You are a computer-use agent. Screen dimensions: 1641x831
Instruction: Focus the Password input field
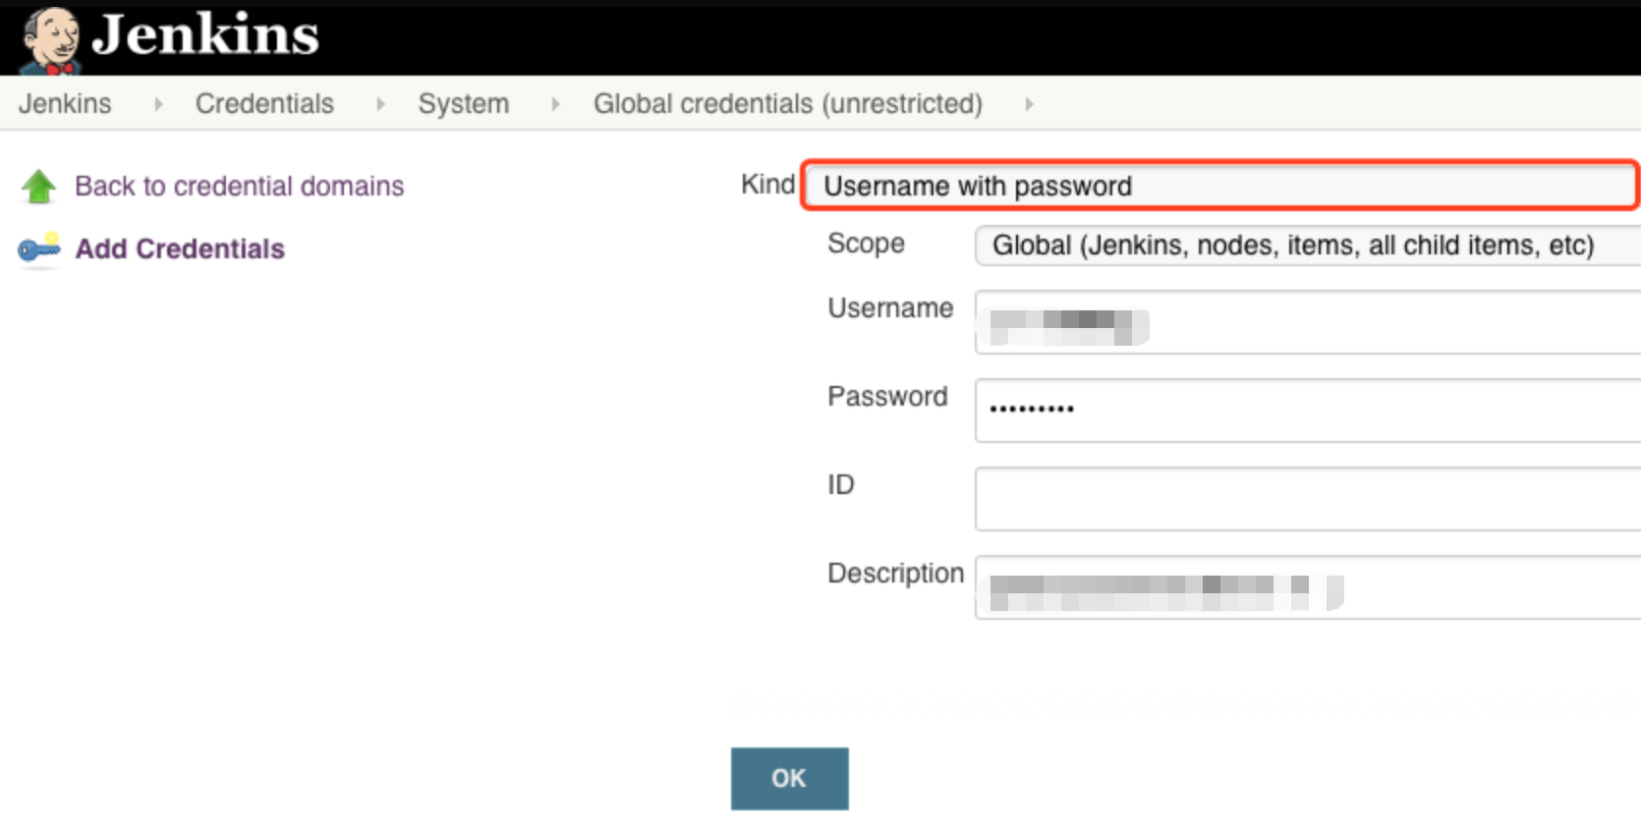[x=1308, y=411]
